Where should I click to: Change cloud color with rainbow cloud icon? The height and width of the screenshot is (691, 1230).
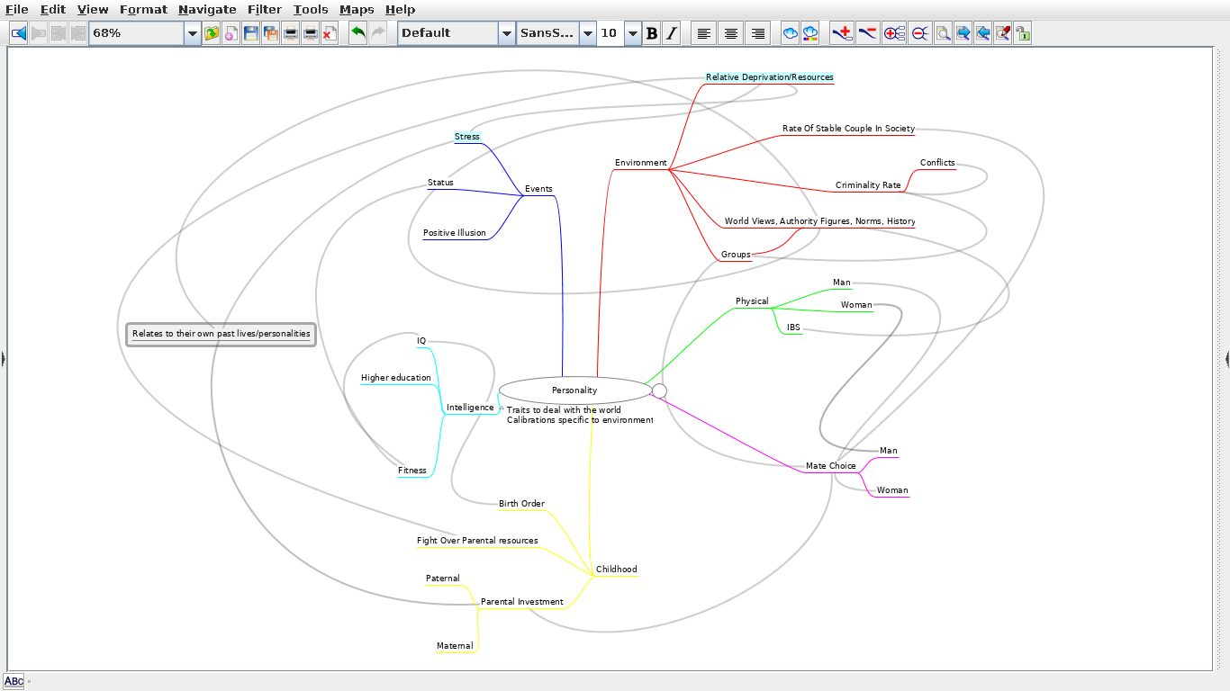click(x=809, y=33)
